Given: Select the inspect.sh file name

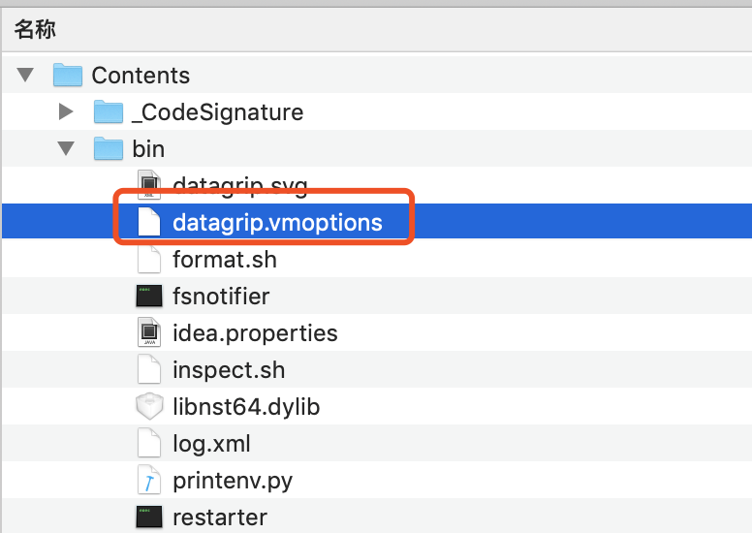Looking at the screenshot, I should pyautogui.click(x=229, y=370).
